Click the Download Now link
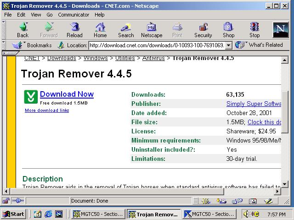Viewport: 294px width, 220px height. coord(67,94)
